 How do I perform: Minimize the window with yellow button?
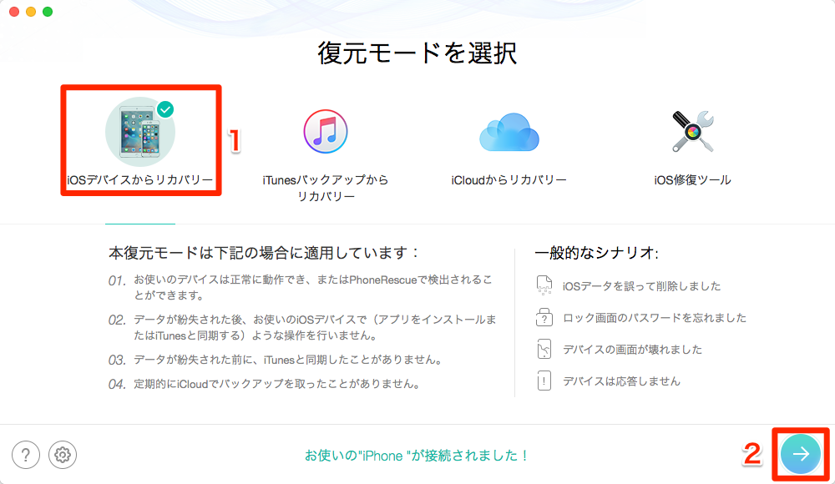(x=31, y=12)
